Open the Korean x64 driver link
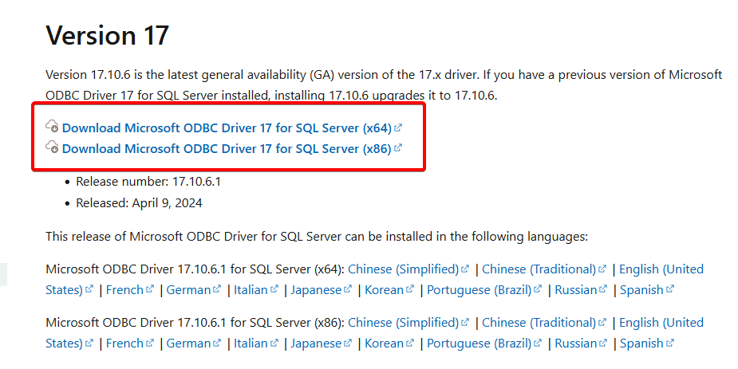738x369 pixels. (384, 290)
